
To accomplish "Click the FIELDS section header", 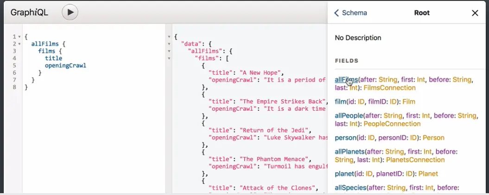I will 347,61.
